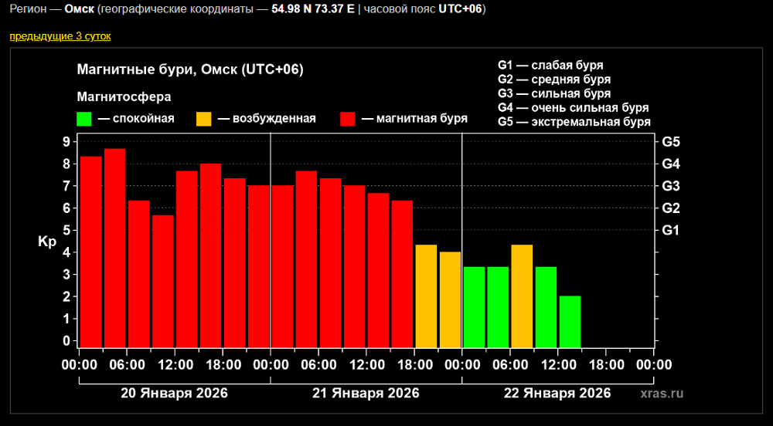Click the '22 Января 2026' date label
Screen dimensions: 773x426
pyautogui.click(x=557, y=393)
